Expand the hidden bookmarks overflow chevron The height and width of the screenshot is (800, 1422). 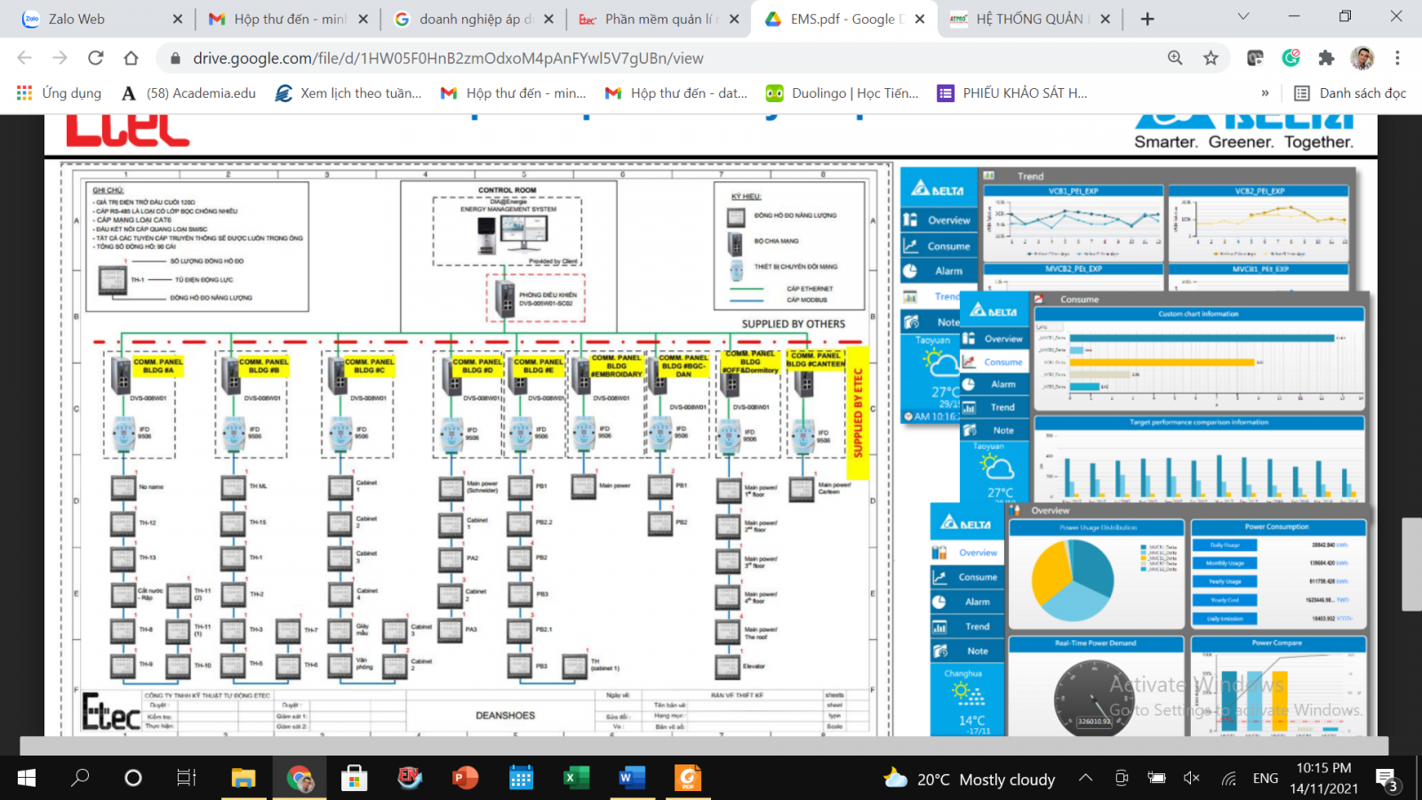pyautogui.click(x=1265, y=93)
